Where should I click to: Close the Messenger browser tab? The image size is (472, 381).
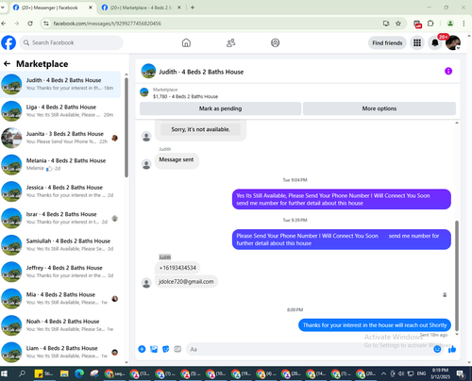coord(91,8)
